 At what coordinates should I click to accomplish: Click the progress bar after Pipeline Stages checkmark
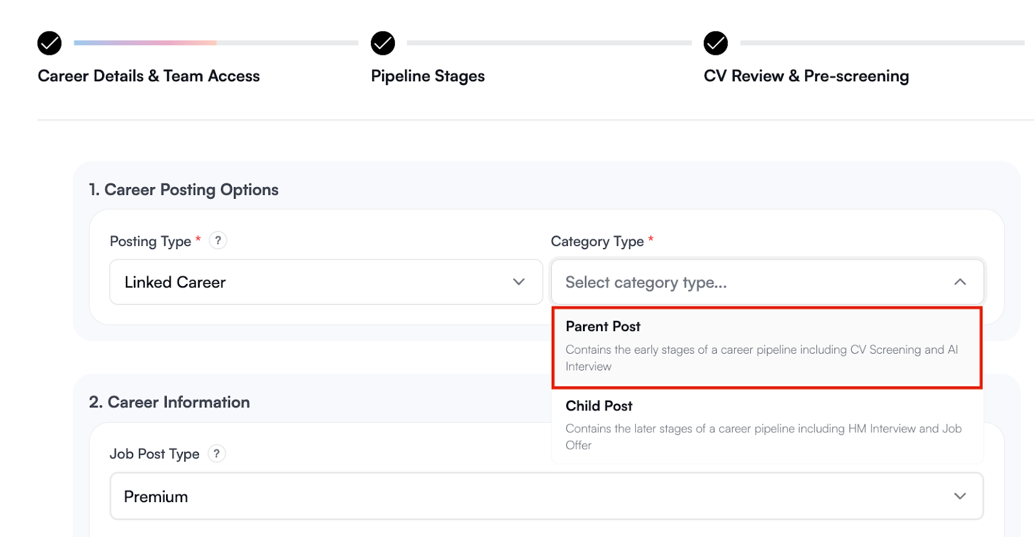click(549, 43)
